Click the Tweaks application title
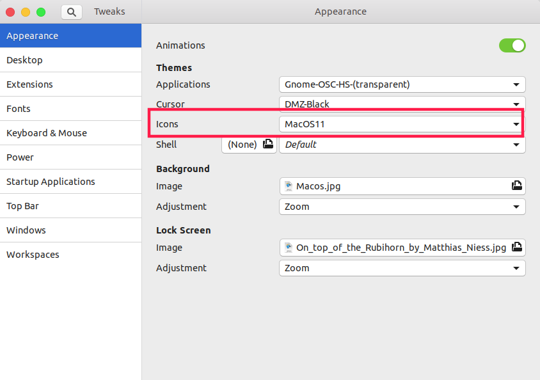This screenshot has height=380, width=540. click(x=109, y=12)
